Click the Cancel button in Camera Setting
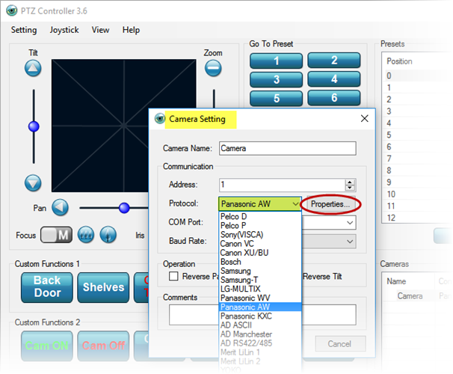453x374 pixels. pyautogui.click(x=340, y=343)
